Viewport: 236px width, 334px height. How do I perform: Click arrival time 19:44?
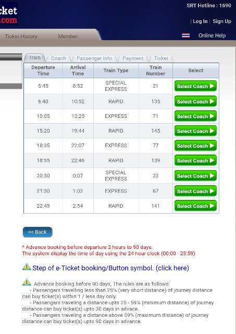click(78, 131)
